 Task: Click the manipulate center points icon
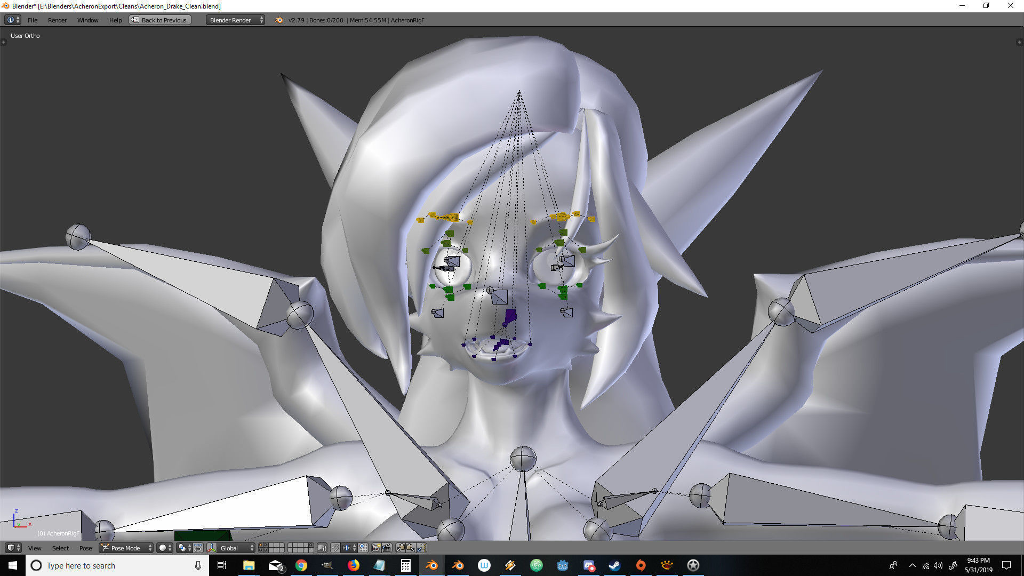tap(198, 548)
